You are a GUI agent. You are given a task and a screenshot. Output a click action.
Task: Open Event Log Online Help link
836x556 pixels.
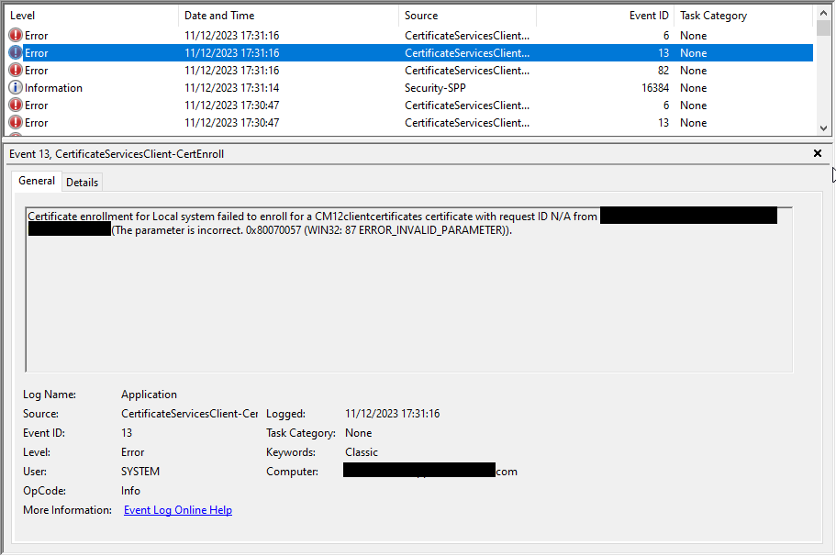(x=177, y=510)
